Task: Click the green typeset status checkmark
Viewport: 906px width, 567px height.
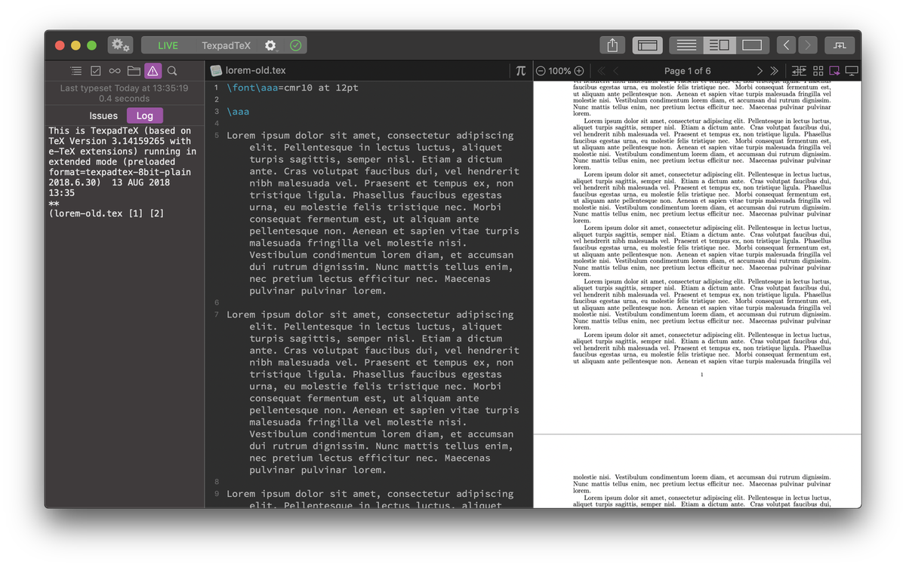Action: [296, 45]
